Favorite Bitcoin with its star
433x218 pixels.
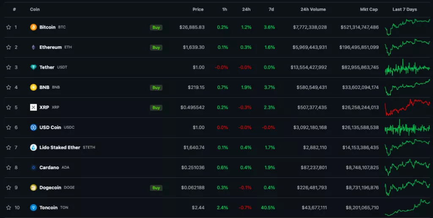tap(8, 27)
